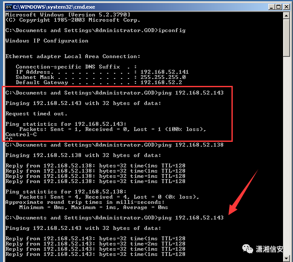This screenshot has height=262, width=293.
Task: Click the cmd.exe title bar text
Action: click(x=54, y=7)
